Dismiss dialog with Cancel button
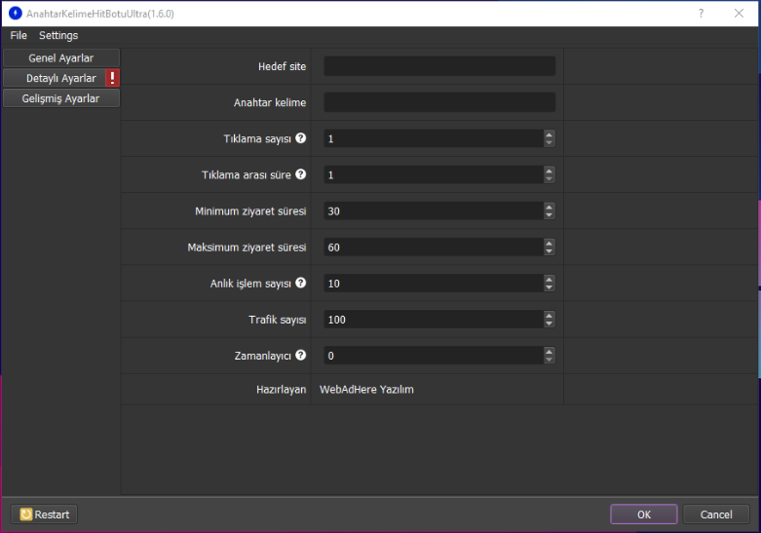The image size is (761, 533). point(716,514)
